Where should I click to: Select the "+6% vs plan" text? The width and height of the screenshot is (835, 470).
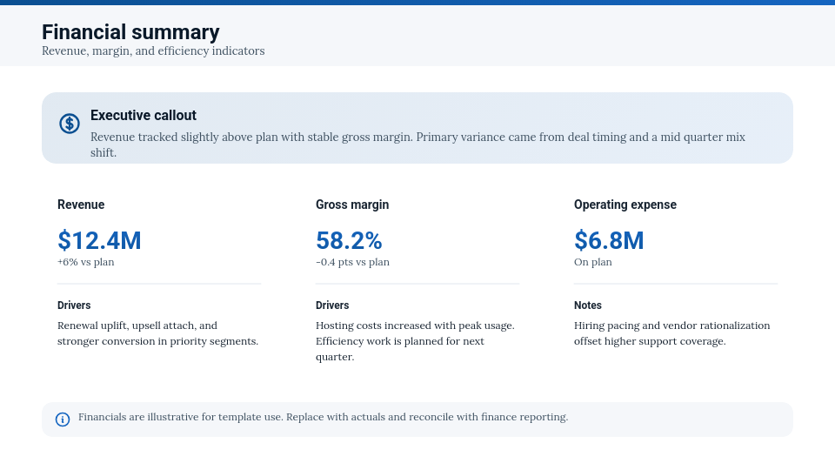point(85,262)
